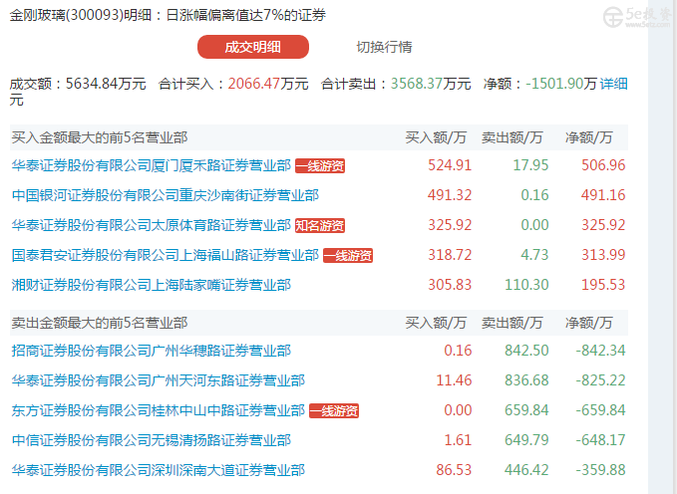
Task: Open 中信证券无锡清扬路证券营业部 link
Action: point(152,439)
